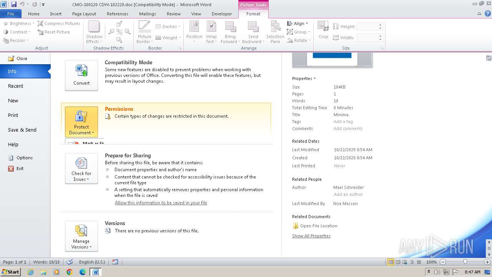Switch to the Mailings tab
Viewport: 492px width, 277px height.
pyautogui.click(x=148, y=14)
